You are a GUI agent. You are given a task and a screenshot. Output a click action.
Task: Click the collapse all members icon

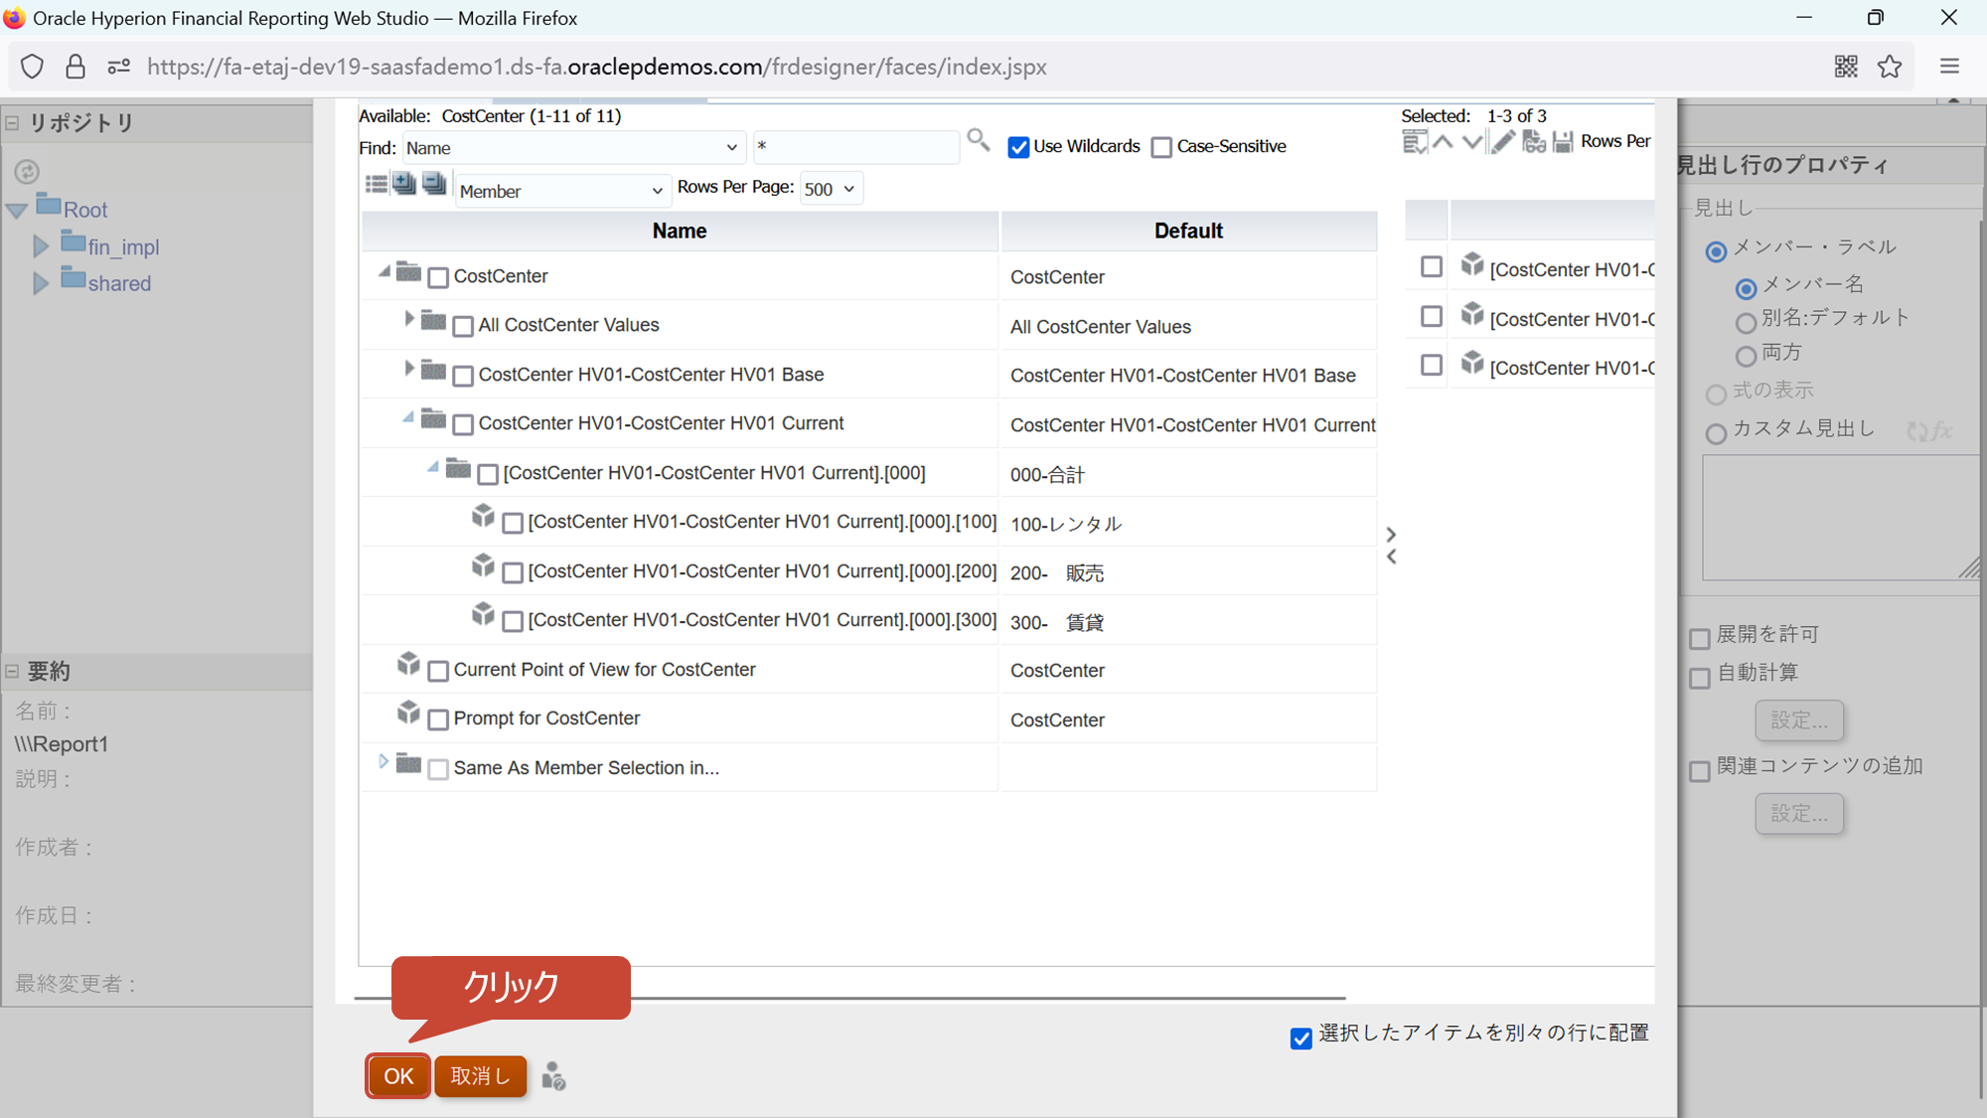click(x=434, y=184)
